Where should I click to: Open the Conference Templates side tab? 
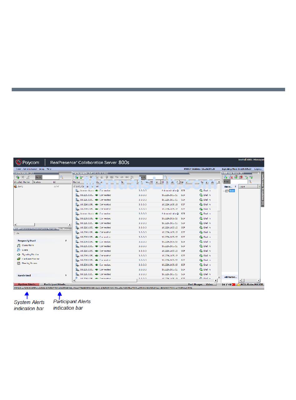(x=262, y=189)
